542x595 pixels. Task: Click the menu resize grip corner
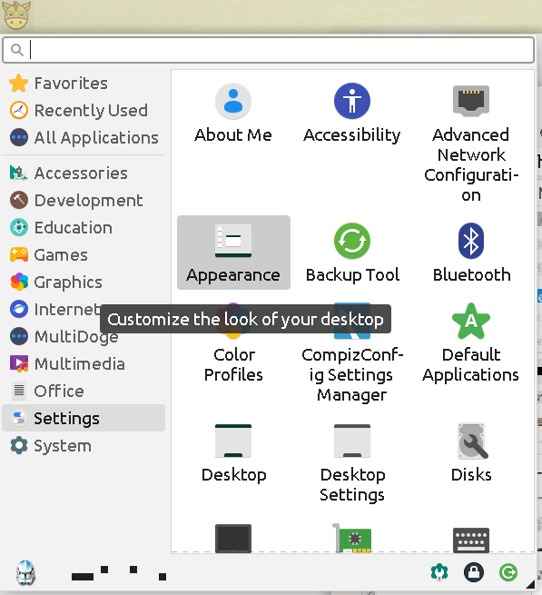530,583
